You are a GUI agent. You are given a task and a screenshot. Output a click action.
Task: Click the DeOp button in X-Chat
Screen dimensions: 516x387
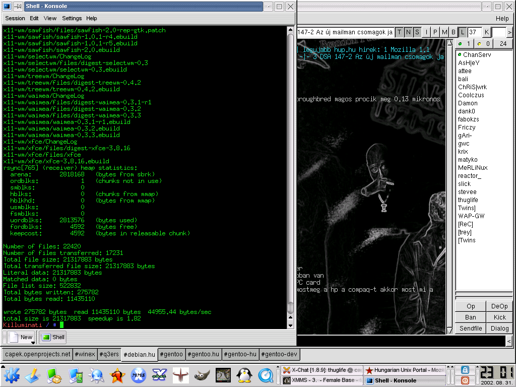[499, 306]
